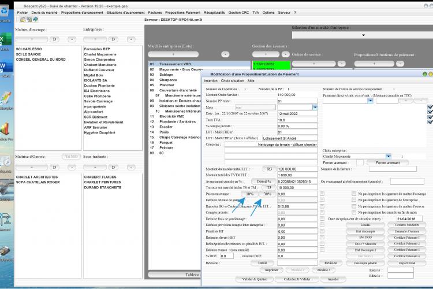The image size is (433, 289).
Task: Add a Proposition/Situation de paiement with +
Action: (x=374, y=64)
